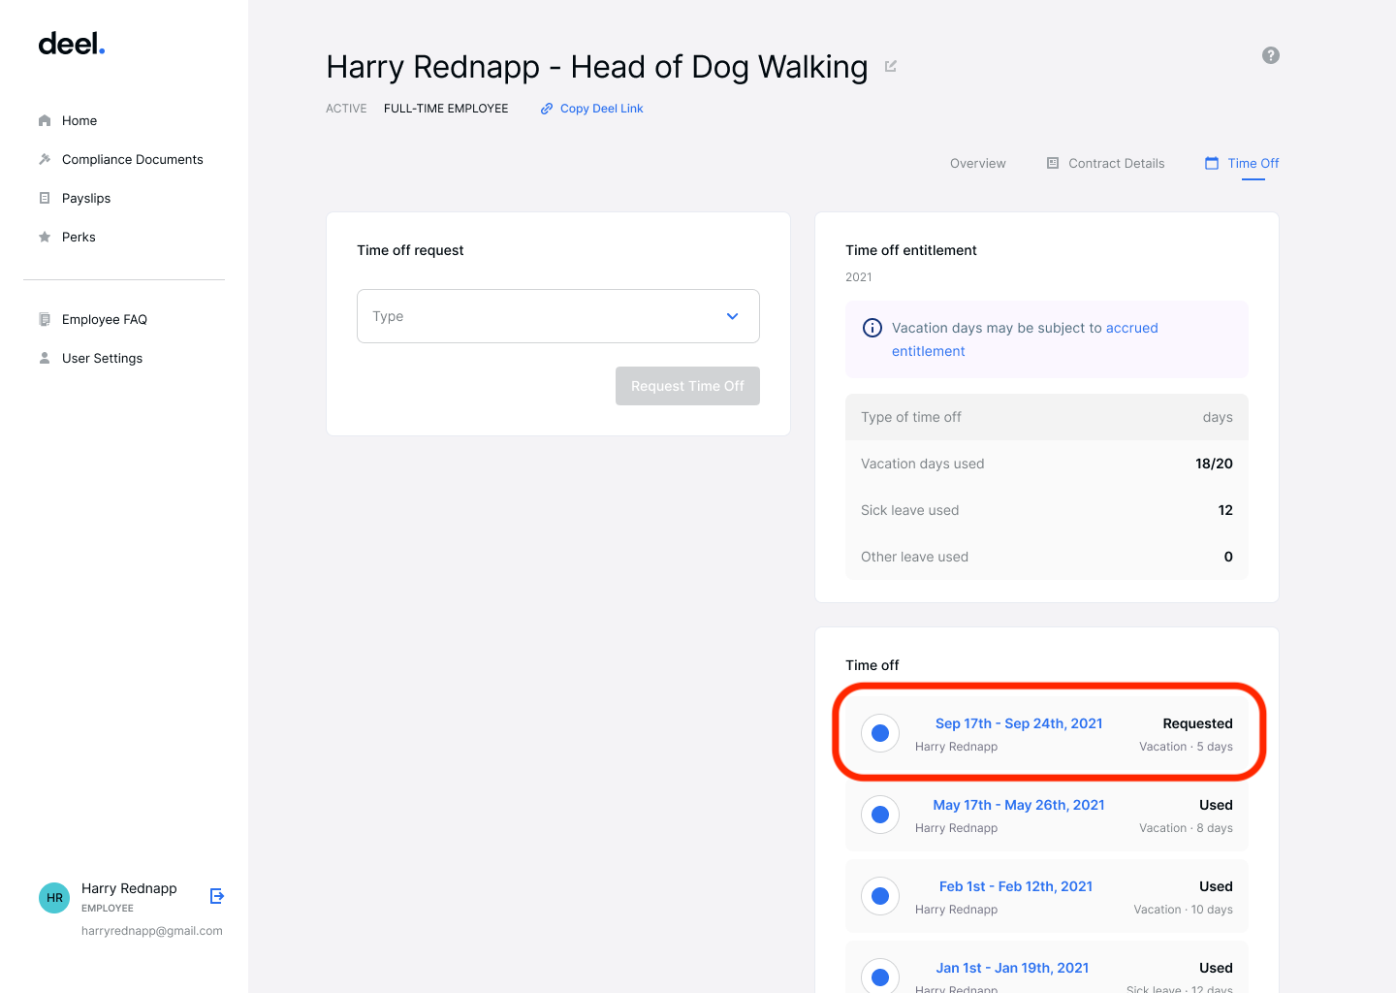
Task: Click the blue status dot on May 17th entry
Action: [879, 815]
